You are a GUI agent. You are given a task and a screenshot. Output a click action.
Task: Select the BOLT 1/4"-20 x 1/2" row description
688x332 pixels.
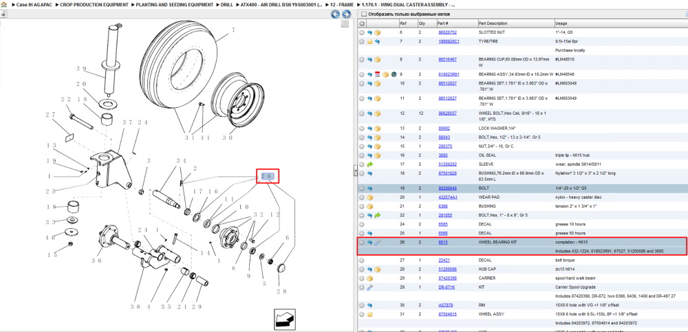click(483, 188)
